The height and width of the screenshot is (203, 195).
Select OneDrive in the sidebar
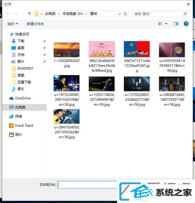[20, 98]
